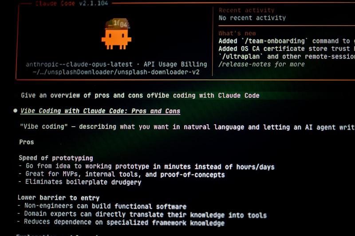Viewport: 355px width, 236px height.
Task: Click the Speed of prototyping subheading
Action: 55,158
